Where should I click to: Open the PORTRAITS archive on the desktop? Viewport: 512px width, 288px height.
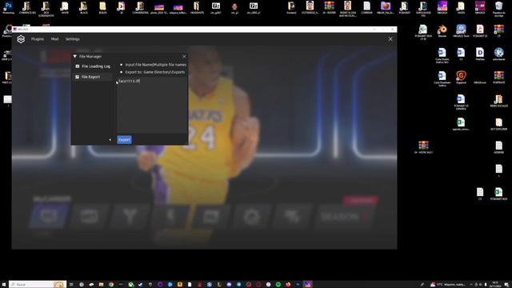coord(498,78)
